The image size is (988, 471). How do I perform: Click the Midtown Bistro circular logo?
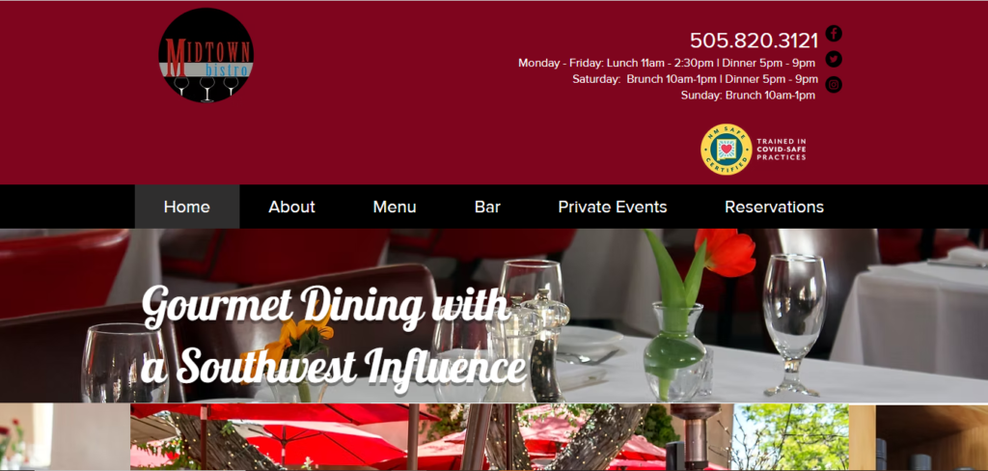point(206,55)
